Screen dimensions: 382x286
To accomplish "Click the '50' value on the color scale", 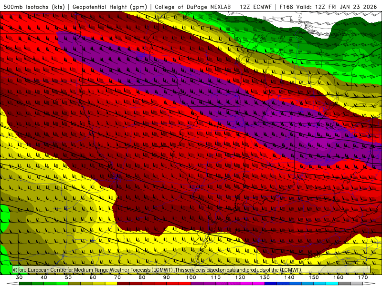I will [x=68, y=277].
